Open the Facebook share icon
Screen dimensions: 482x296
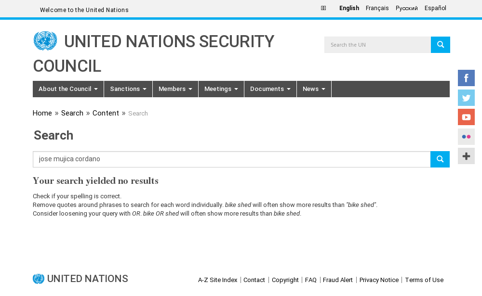(466, 78)
